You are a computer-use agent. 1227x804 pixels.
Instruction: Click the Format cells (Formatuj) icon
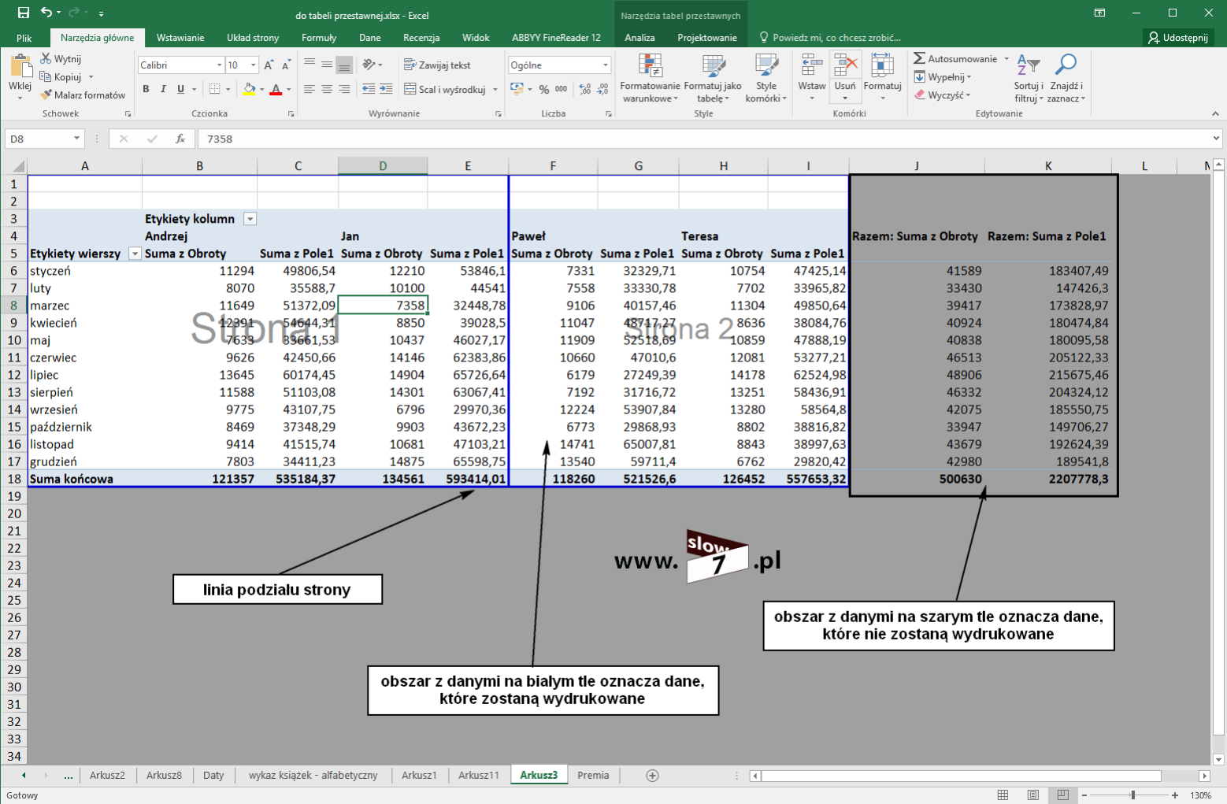882,66
